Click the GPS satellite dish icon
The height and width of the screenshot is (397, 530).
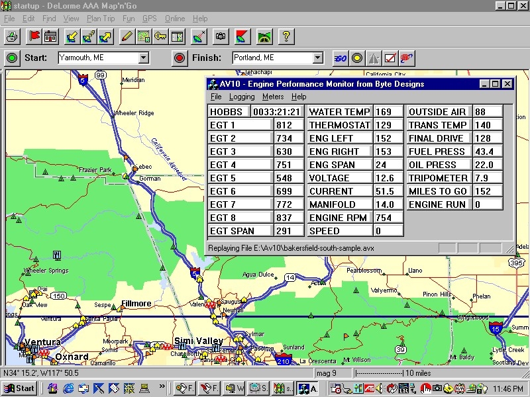click(x=199, y=36)
